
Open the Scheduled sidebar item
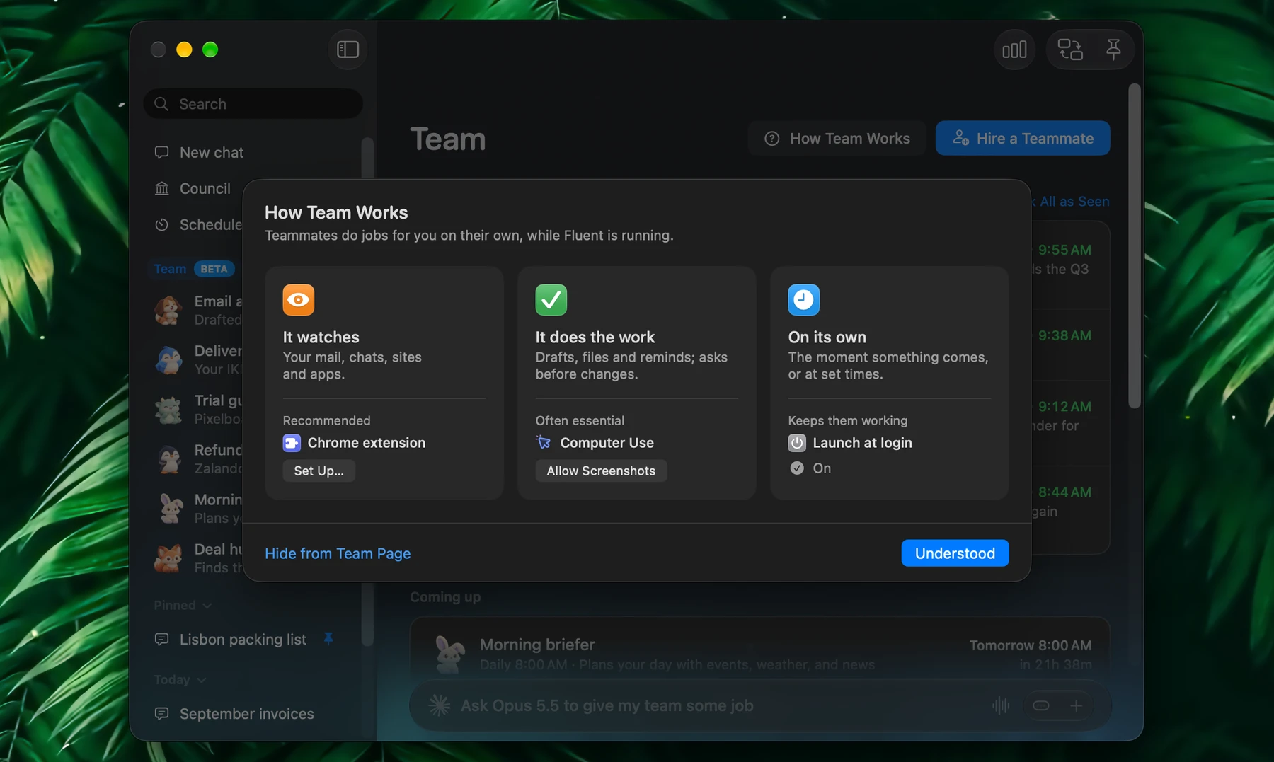tap(198, 225)
